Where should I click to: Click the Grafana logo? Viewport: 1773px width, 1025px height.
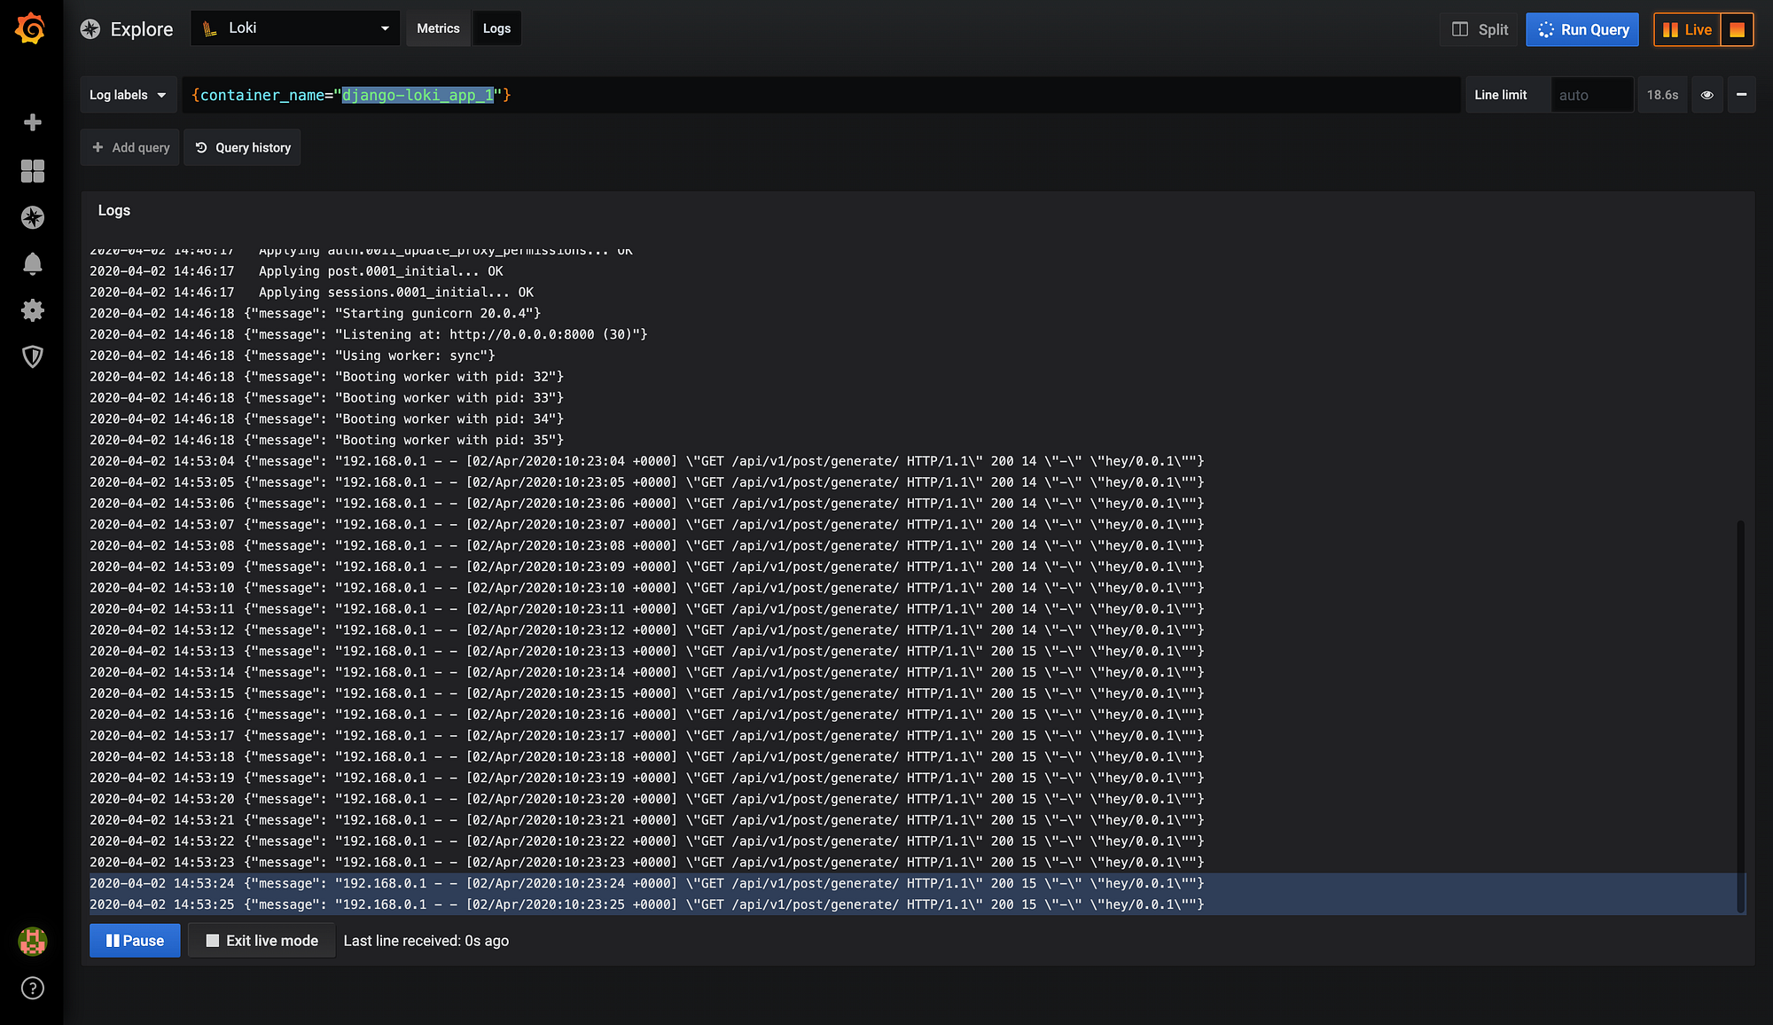click(x=32, y=27)
